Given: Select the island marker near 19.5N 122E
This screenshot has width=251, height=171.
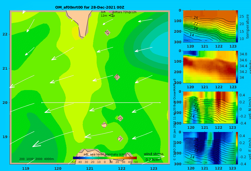Looking at the screenshot, I should (120, 118).
